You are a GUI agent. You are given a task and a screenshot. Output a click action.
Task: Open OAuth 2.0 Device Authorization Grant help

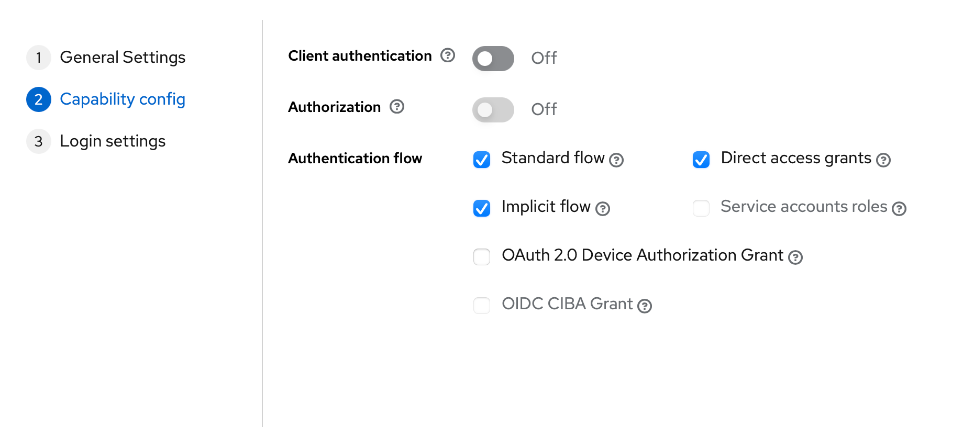point(795,257)
